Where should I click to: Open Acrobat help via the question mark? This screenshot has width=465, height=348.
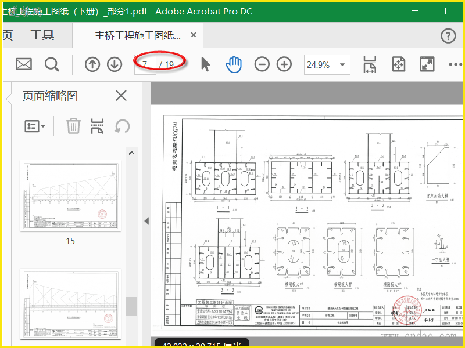coord(448,36)
